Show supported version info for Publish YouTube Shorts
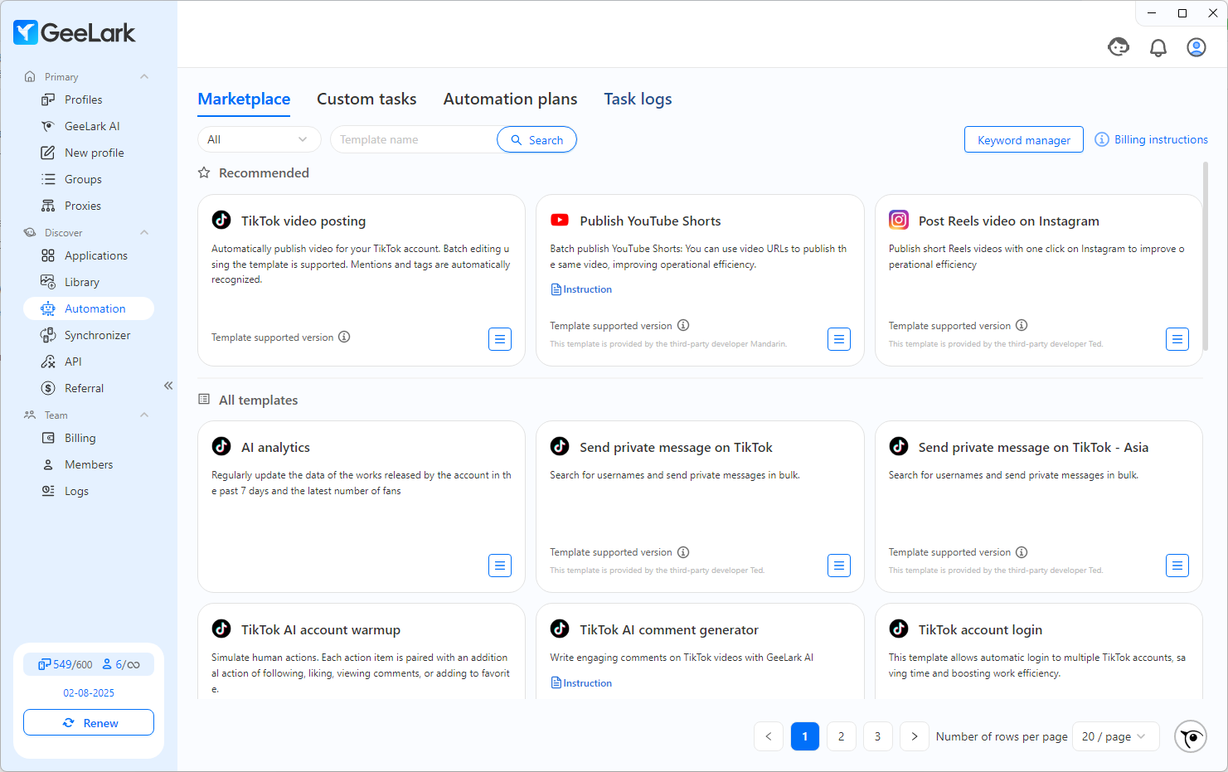 pos(683,325)
